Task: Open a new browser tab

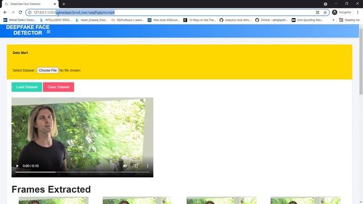Action: pyautogui.click(x=64, y=4)
